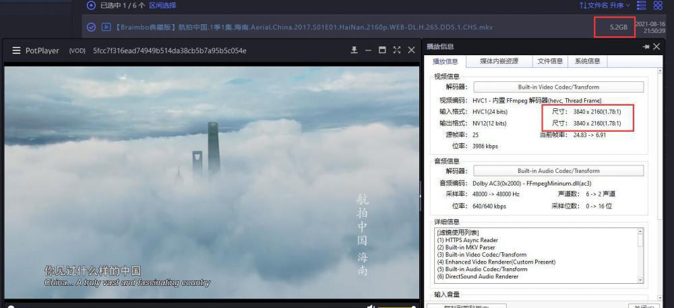
Task: Toggle the select-all circle checkbox
Action: point(91,5)
